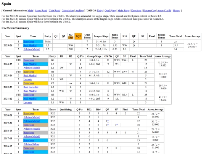Open Real Madrid link in 2021-22 season

click(x=30, y=98)
